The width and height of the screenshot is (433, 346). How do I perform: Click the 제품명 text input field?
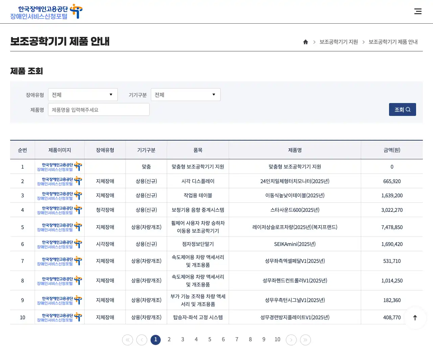(98, 109)
